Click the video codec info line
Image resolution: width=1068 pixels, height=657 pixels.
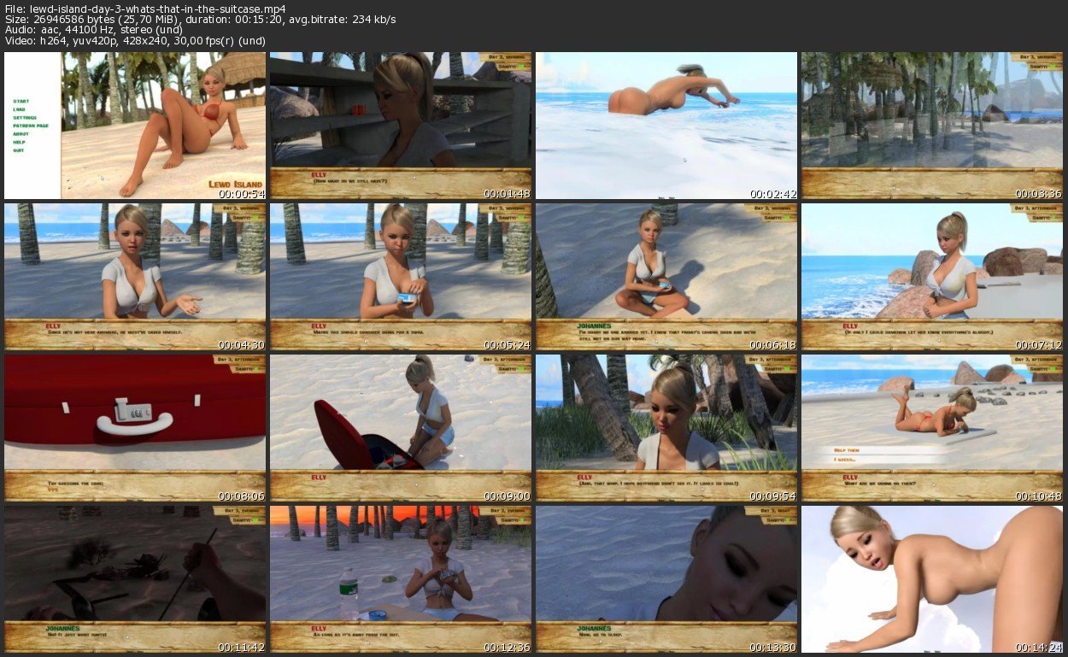pos(135,40)
